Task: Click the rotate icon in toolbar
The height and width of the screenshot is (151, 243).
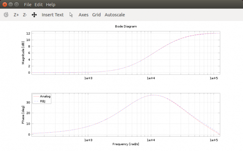Action: click(x=6, y=15)
